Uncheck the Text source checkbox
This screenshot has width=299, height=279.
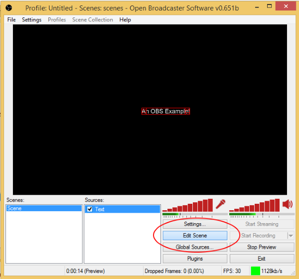[90, 209]
